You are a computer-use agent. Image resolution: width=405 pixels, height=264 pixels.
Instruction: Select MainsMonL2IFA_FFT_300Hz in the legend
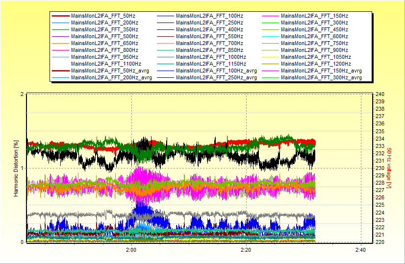pyautogui.click(x=314, y=23)
